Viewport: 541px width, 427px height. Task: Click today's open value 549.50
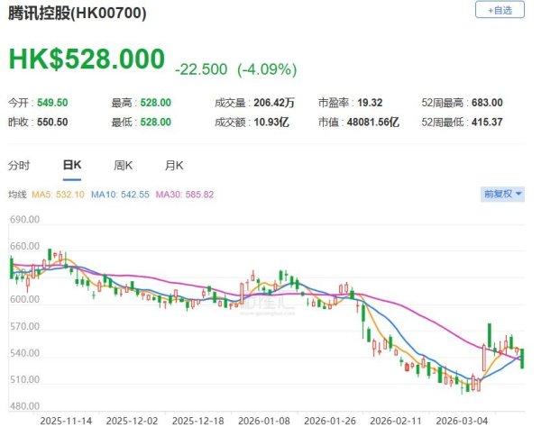click(52, 103)
